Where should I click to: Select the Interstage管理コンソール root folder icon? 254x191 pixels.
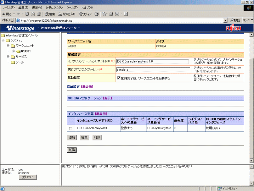pyautogui.click(x=3, y=35)
